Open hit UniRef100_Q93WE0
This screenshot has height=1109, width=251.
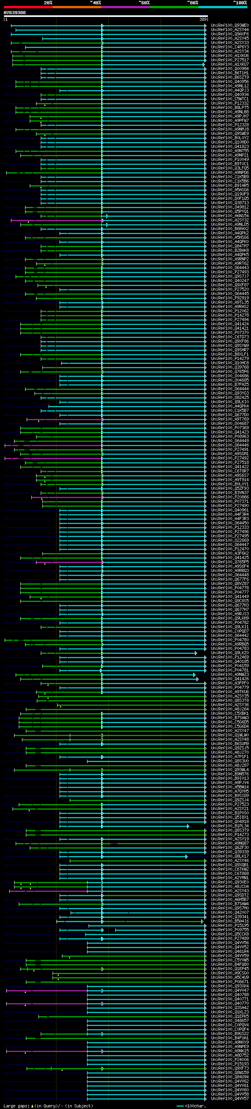230,26
